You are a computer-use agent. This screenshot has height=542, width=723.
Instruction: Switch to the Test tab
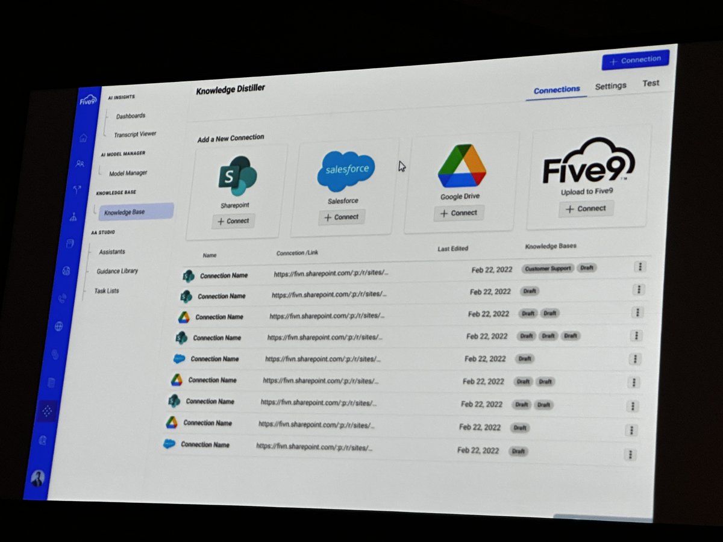pyautogui.click(x=651, y=83)
